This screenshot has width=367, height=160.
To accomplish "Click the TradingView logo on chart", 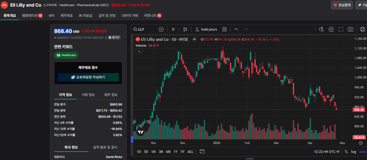I will click(140, 132).
